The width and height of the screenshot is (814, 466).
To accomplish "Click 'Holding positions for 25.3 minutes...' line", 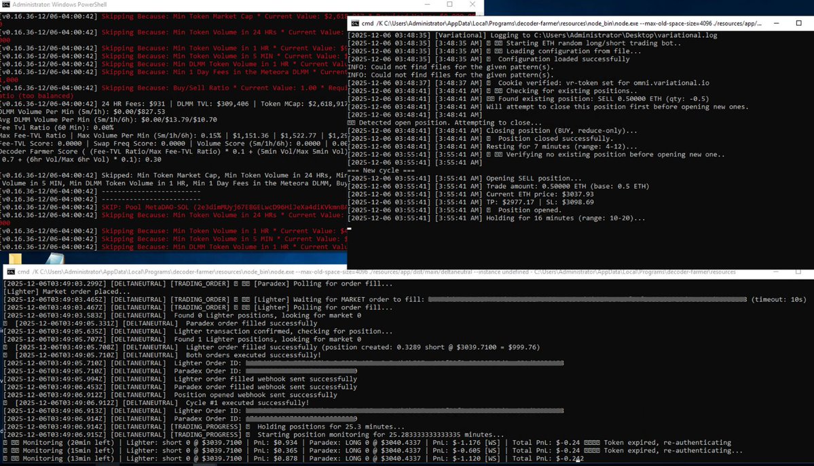I will (x=204, y=427).
